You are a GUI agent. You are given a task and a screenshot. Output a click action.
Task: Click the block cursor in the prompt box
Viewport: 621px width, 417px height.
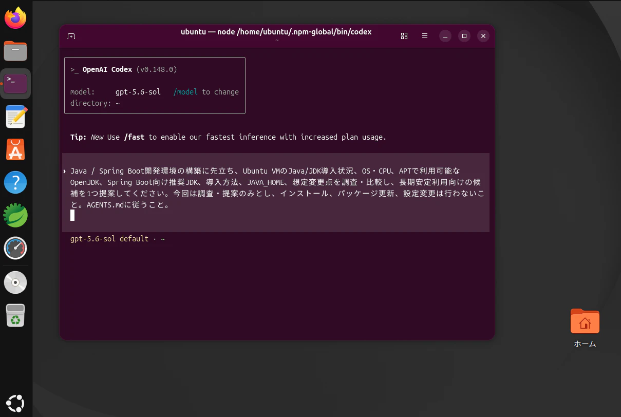(x=72, y=215)
